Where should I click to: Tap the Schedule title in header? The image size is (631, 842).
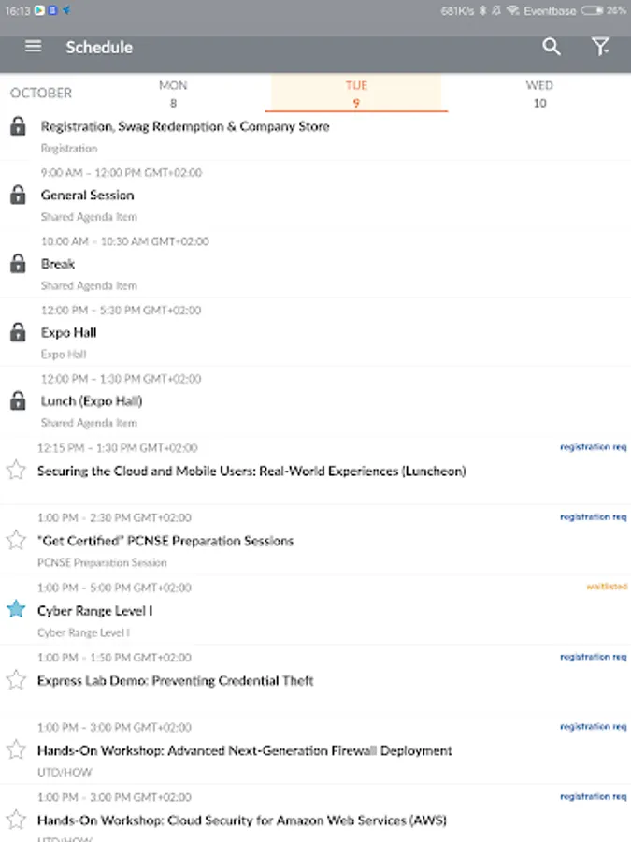(99, 48)
